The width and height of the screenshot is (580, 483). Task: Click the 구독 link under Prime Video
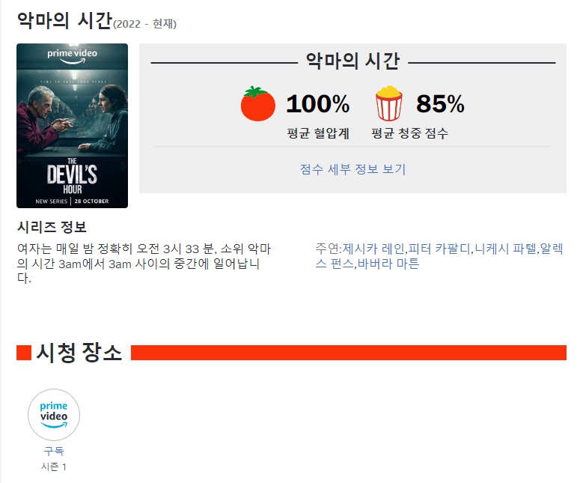[54, 451]
